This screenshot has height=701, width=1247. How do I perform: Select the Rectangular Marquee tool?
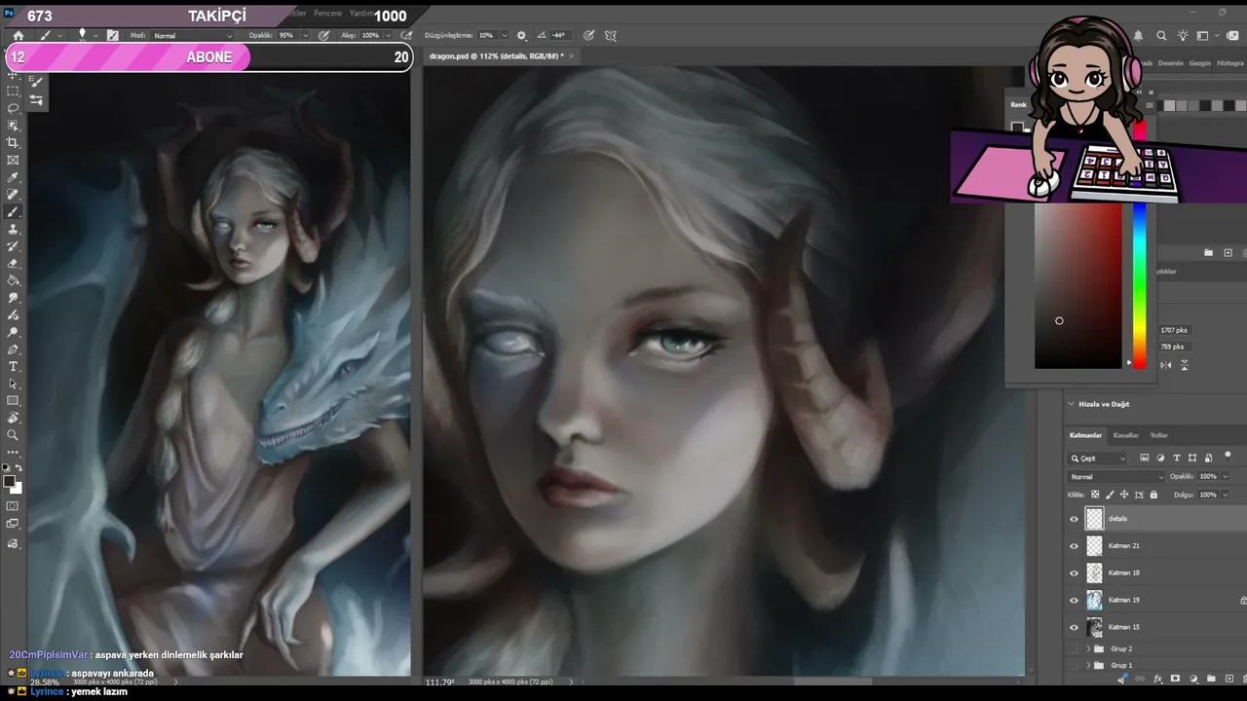[13, 91]
